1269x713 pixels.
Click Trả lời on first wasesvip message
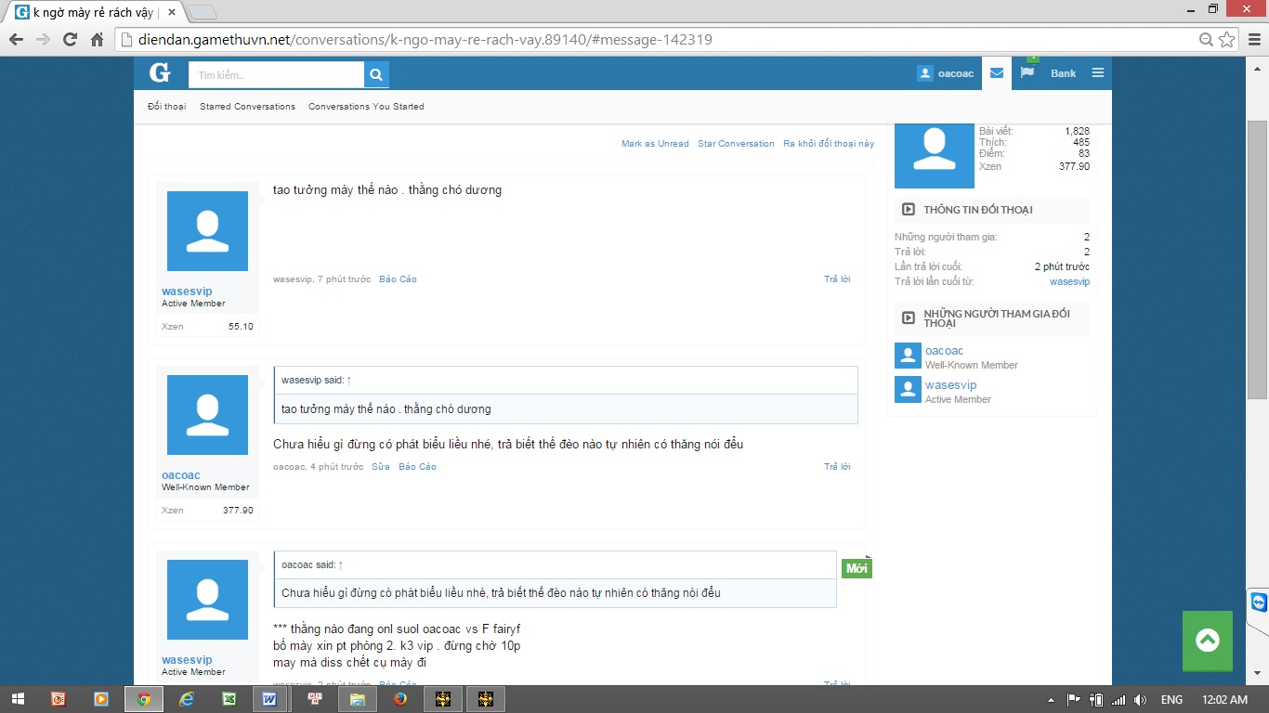(837, 279)
